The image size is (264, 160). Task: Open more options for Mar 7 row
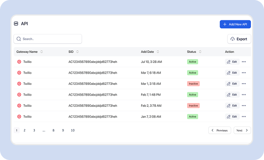click(244, 73)
